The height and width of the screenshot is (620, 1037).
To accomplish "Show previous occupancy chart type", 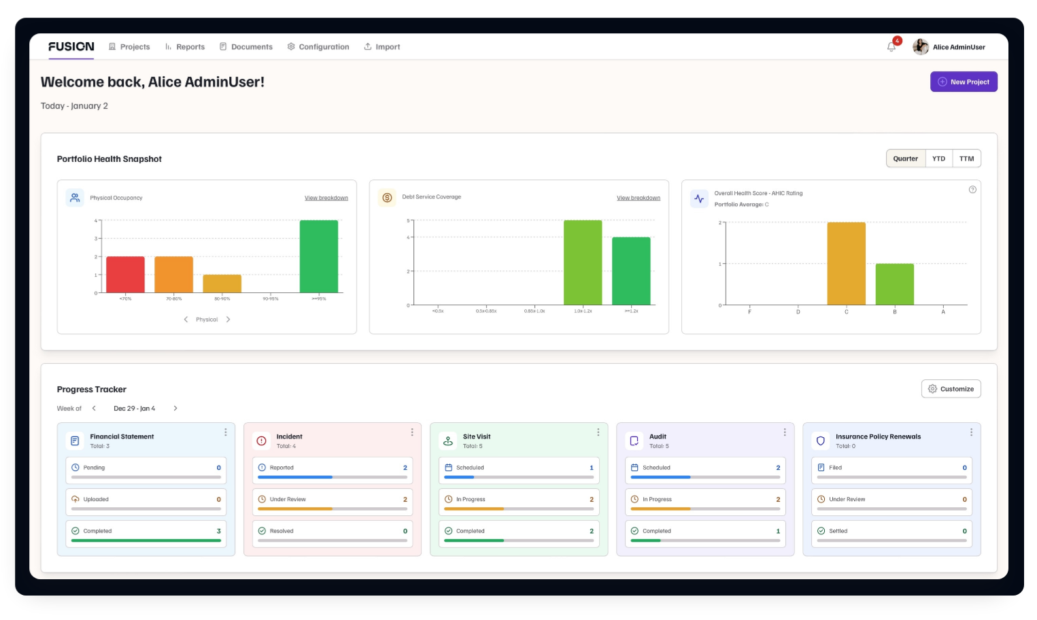I will click(186, 320).
